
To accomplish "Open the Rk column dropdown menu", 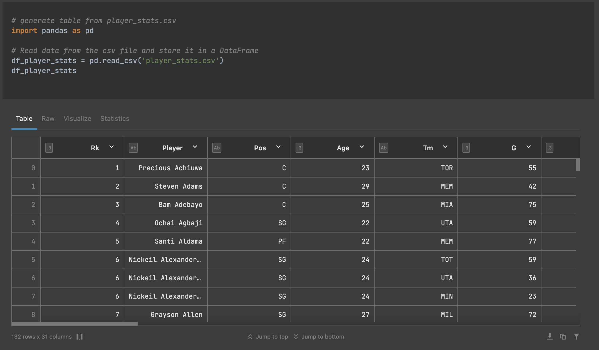I will tap(112, 147).
